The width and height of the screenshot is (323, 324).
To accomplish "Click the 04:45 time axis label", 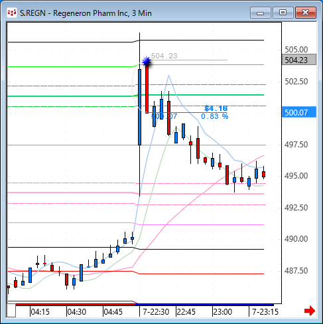I will pyautogui.click(x=113, y=312).
